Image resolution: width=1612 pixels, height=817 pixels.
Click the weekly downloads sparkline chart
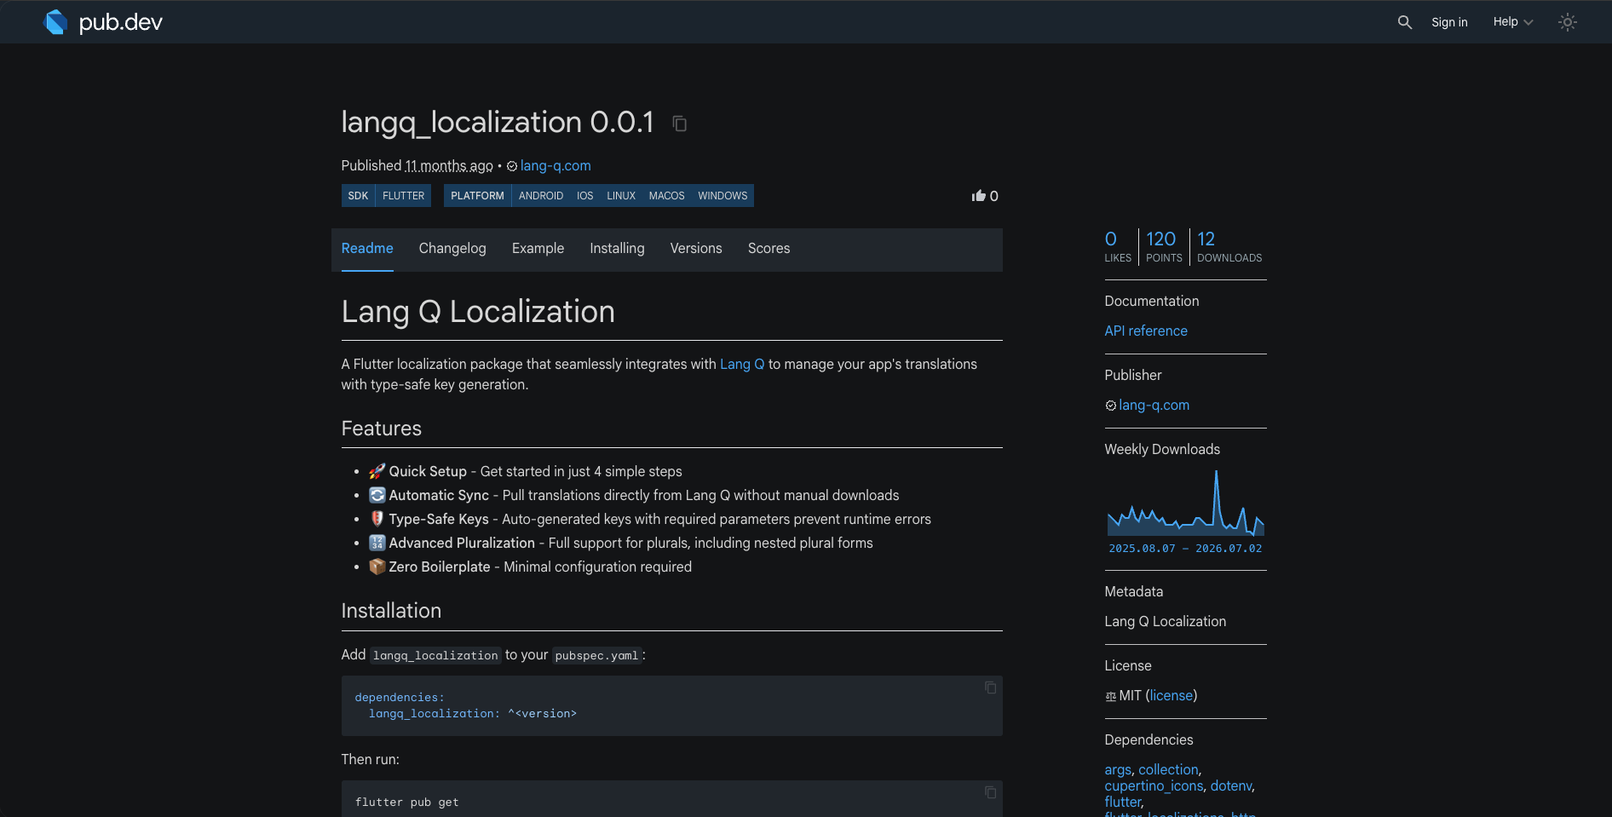point(1185,503)
